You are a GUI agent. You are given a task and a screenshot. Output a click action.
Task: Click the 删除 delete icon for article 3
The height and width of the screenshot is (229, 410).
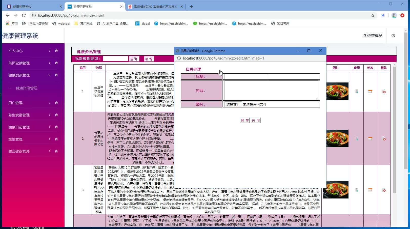[384, 189]
